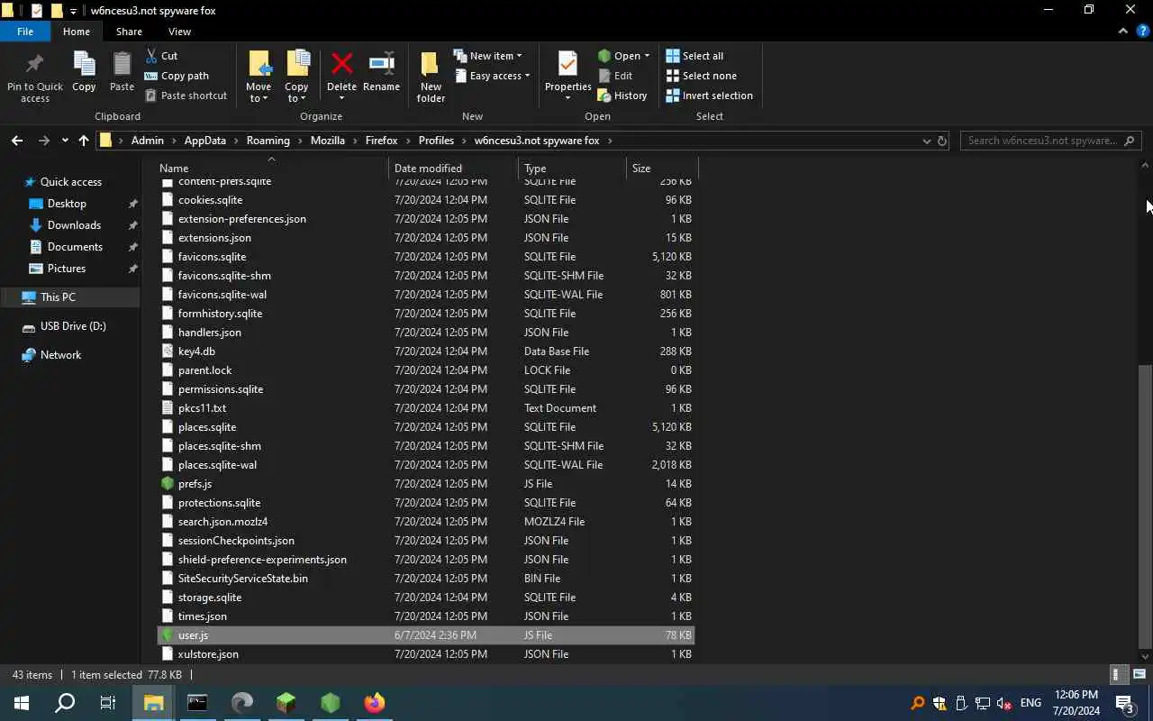The image size is (1153, 721).
Task: Navigate to Profiles in address path
Action: [436, 141]
